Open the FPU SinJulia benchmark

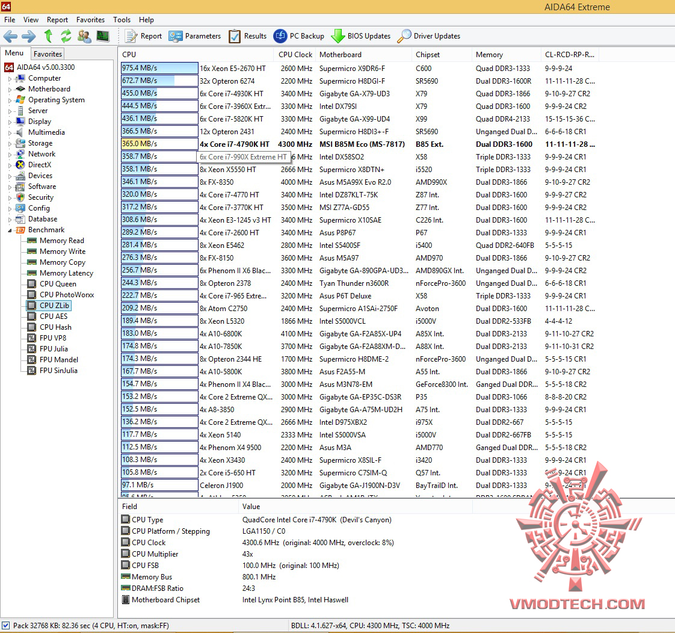[x=52, y=370]
